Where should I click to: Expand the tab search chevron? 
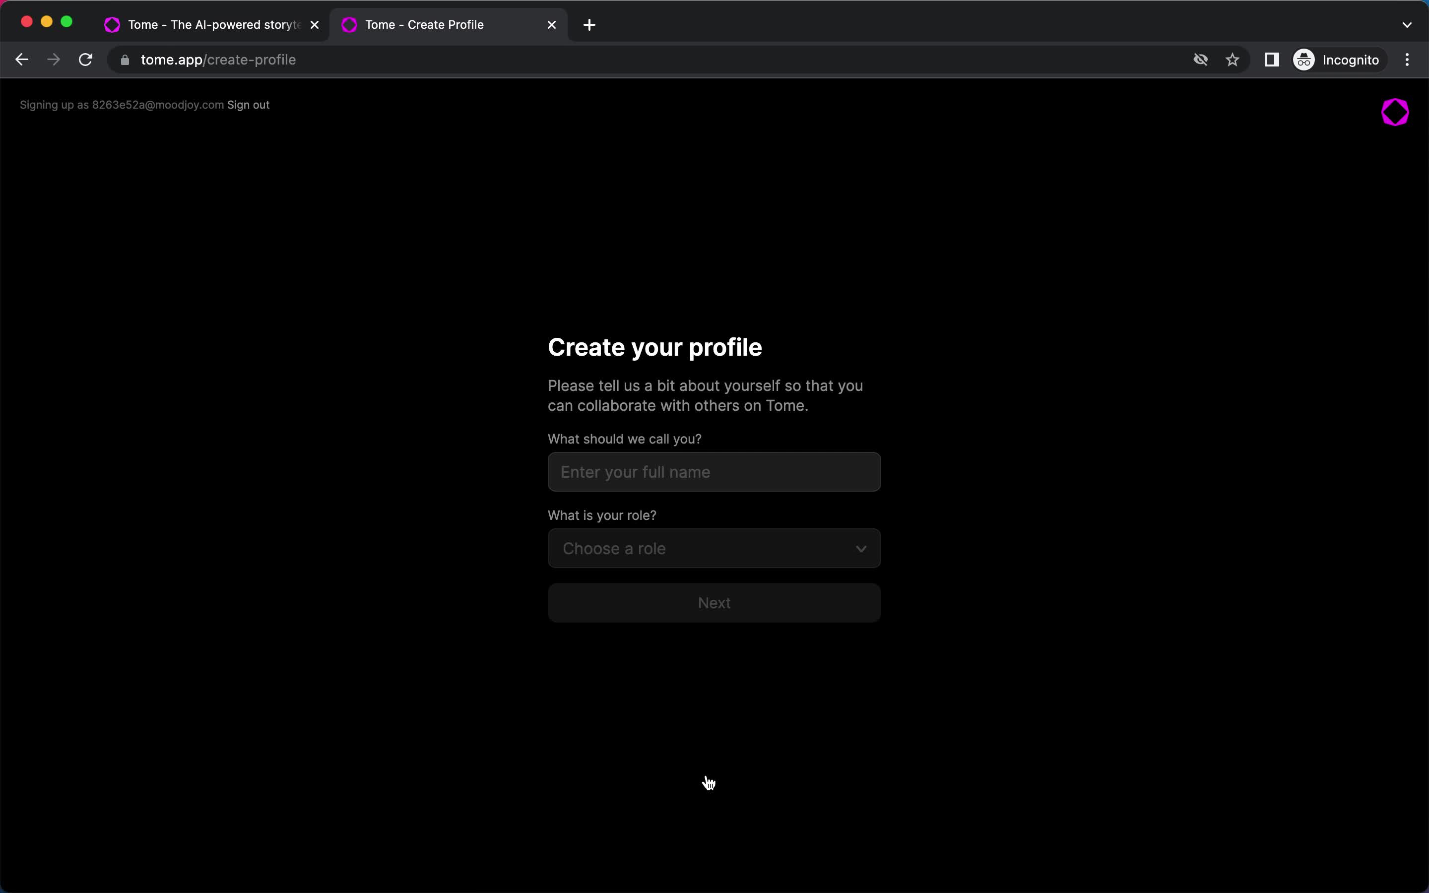pos(1407,25)
